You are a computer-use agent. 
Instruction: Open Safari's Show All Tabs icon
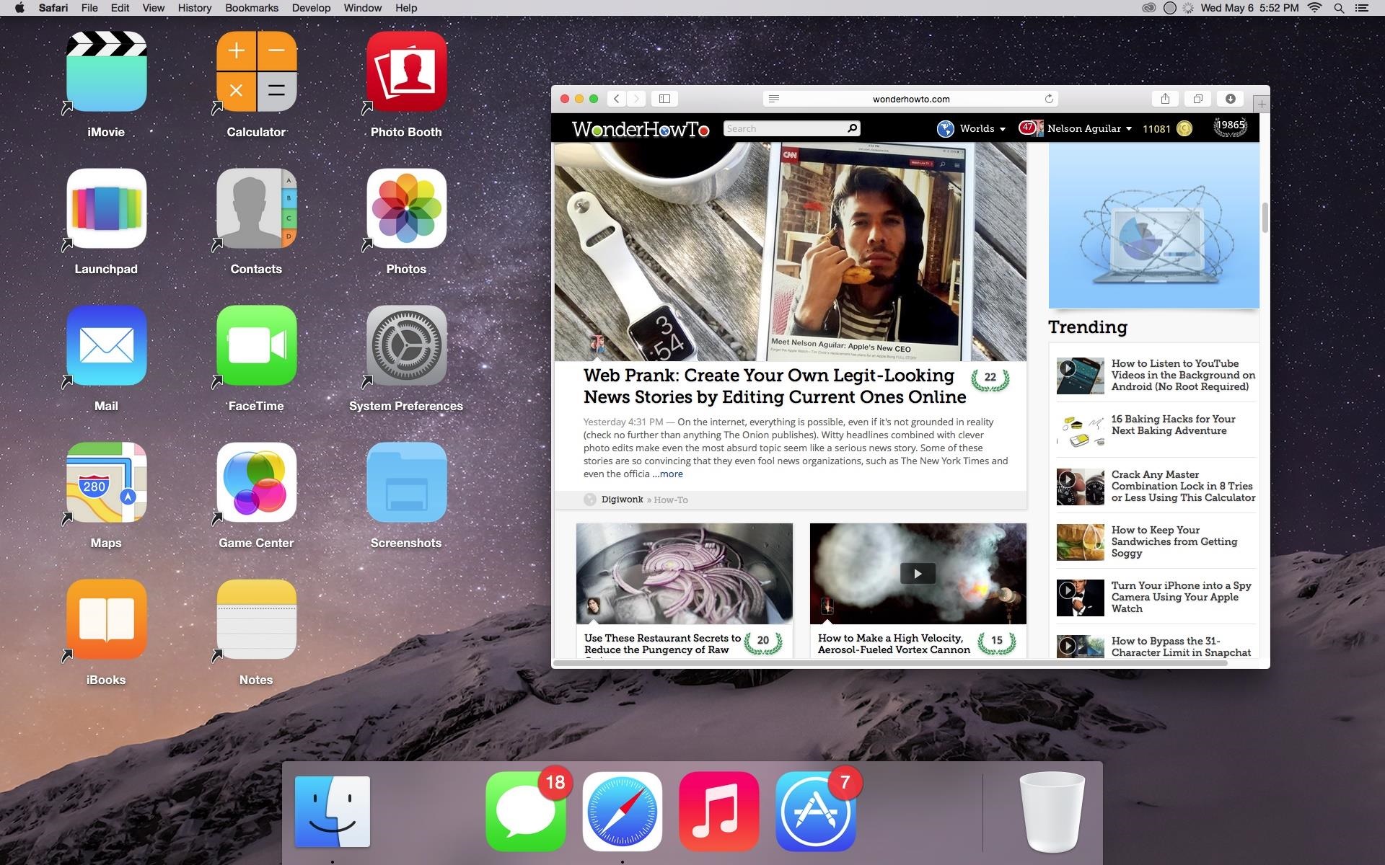1197,99
